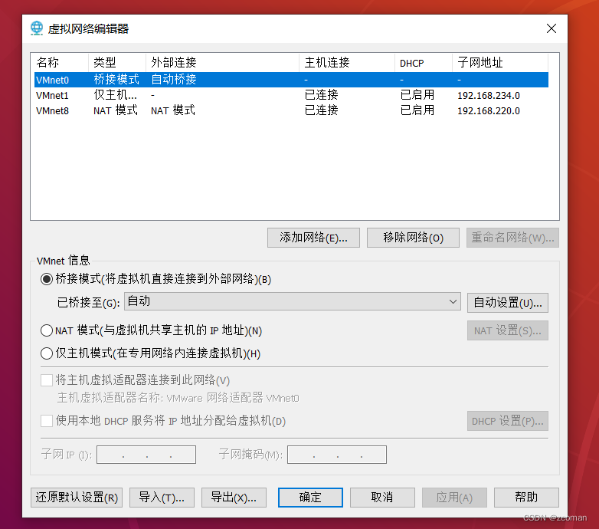Sort by the 外部连接 column header
The width and height of the screenshot is (599, 529).
pos(222,62)
